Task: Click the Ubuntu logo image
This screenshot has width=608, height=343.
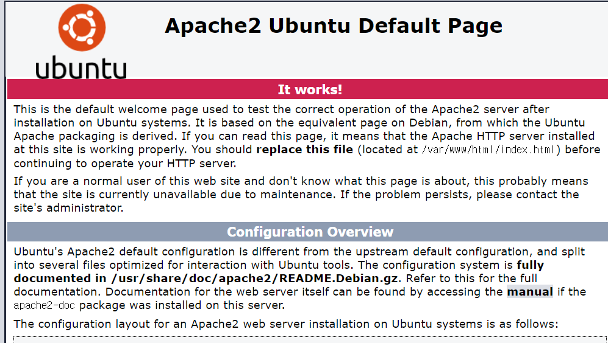Action: coord(82,41)
